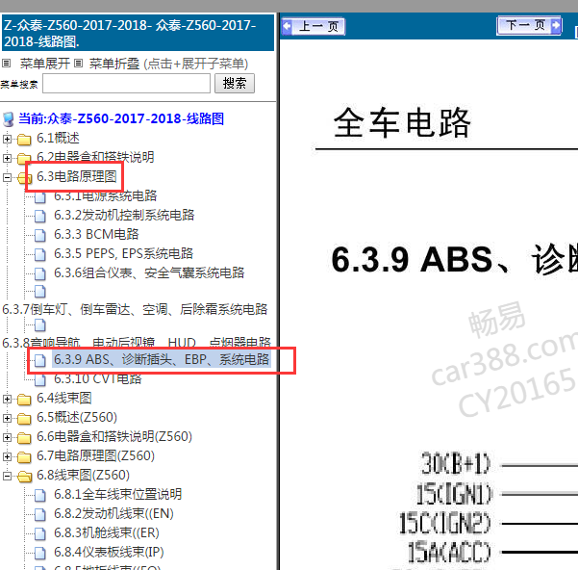Open 6.3.5 PEPS, EPS系统电路 page
The image size is (578, 570).
coord(123,253)
